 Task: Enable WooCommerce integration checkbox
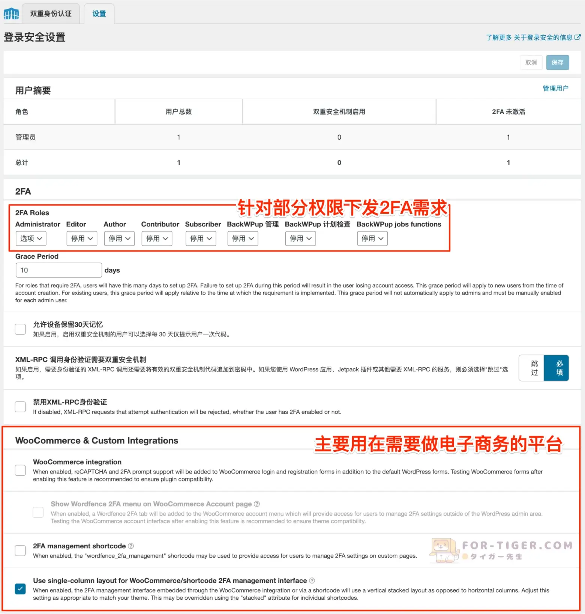click(x=20, y=470)
